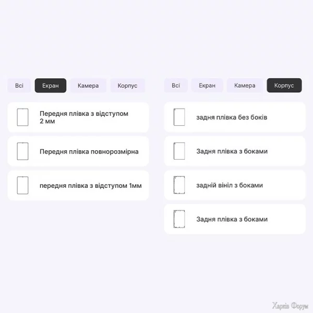Pick "передня плівка з відступом 1мм" text

[91, 186]
